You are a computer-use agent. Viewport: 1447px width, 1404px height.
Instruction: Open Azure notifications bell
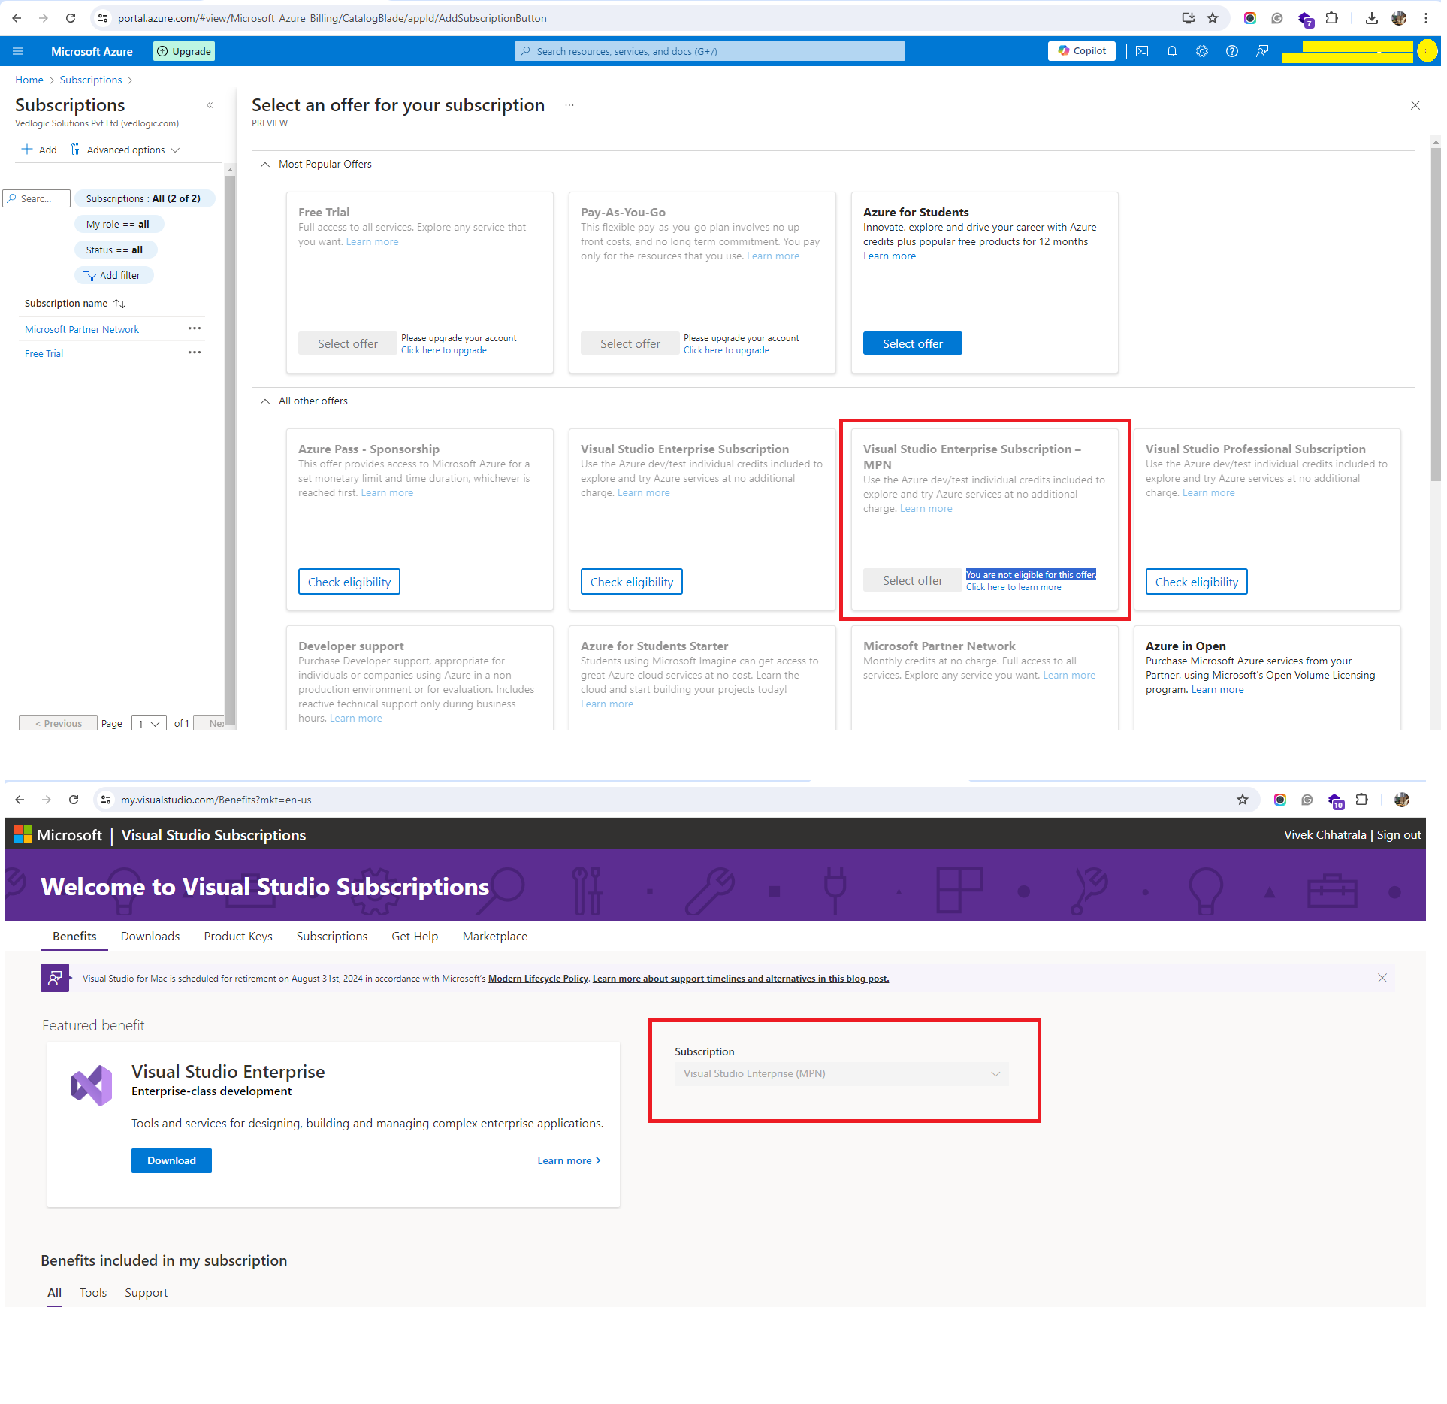1172,51
